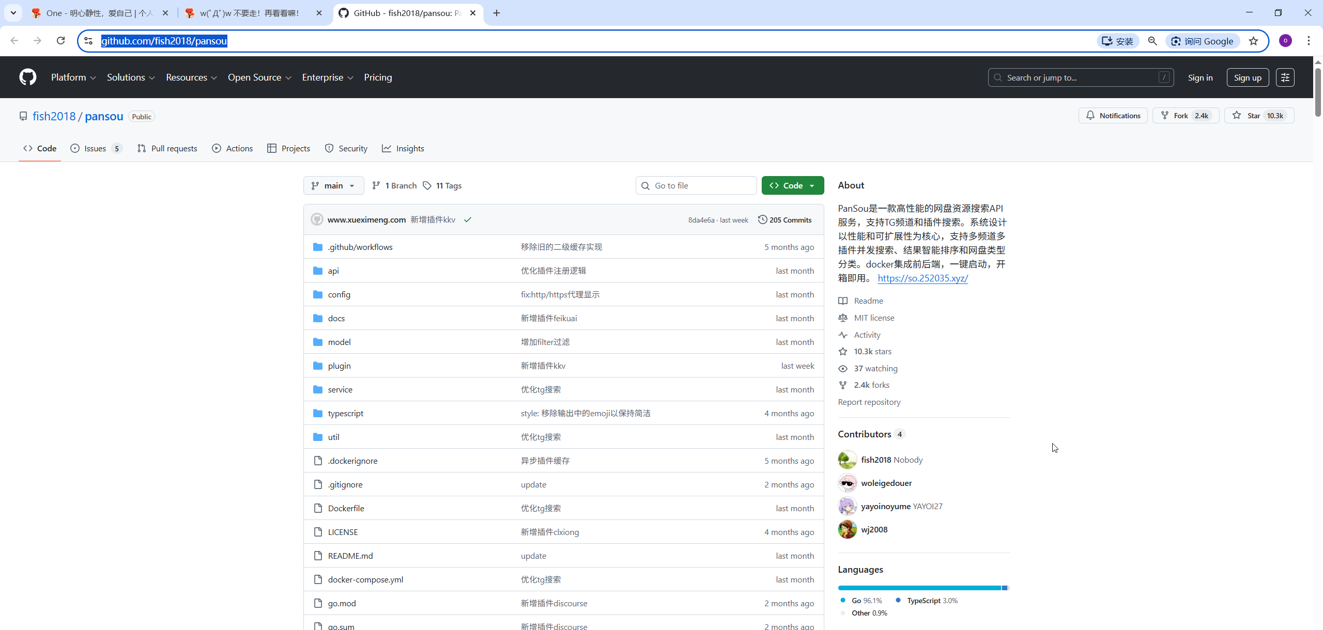Expand the Platform navigation menu
This screenshot has height=630, width=1323.
[73, 77]
